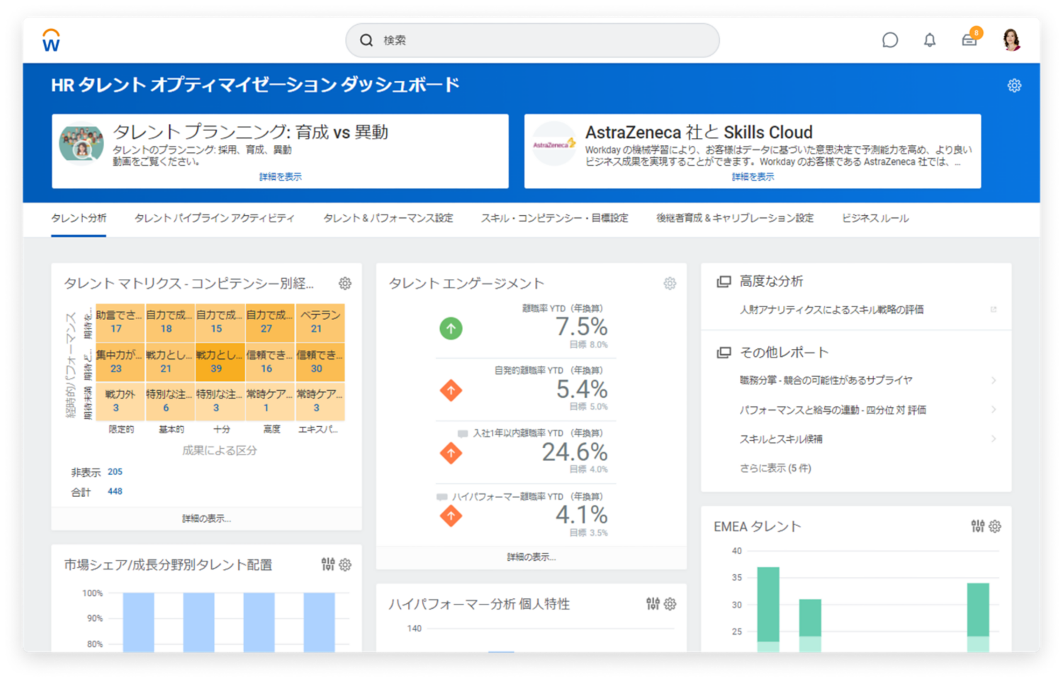Switch to タレント＆パフォーマンス設定 tab
Image resolution: width=1063 pixels, height=681 pixels.
[x=388, y=218]
